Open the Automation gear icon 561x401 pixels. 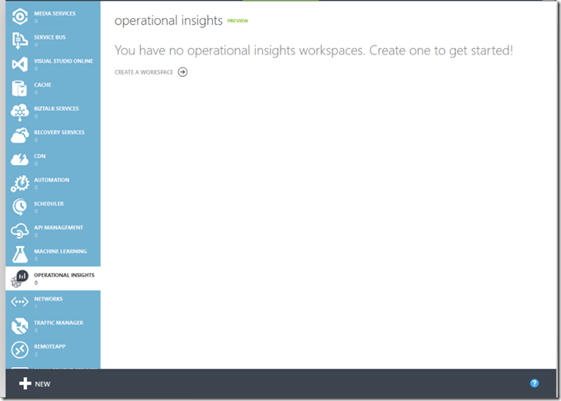[x=20, y=183]
